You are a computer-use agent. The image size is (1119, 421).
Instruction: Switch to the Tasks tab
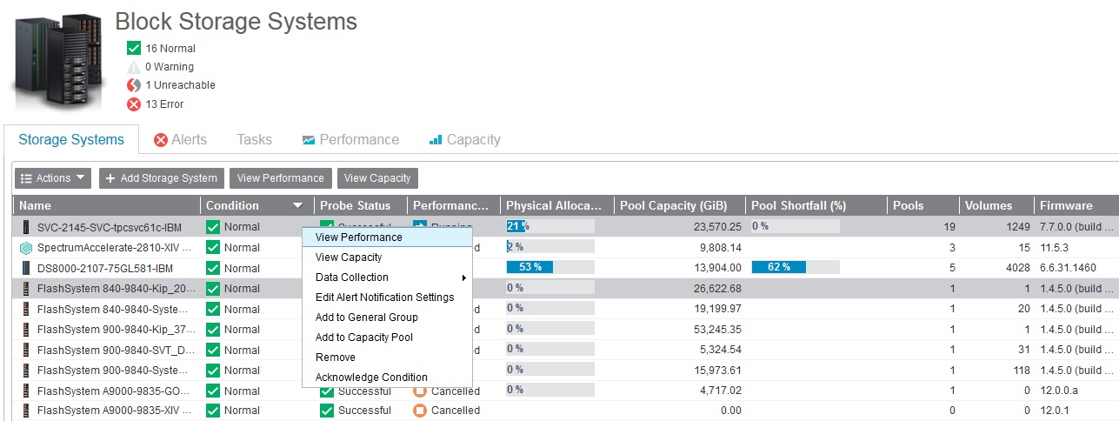pos(254,139)
